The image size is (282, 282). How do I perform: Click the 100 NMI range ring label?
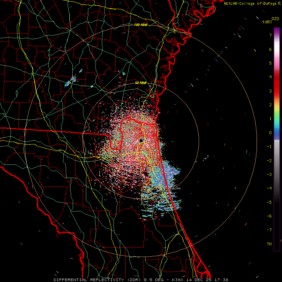click(141, 25)
